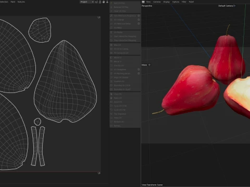Select the right stem strip UV island

coord(42,146)
